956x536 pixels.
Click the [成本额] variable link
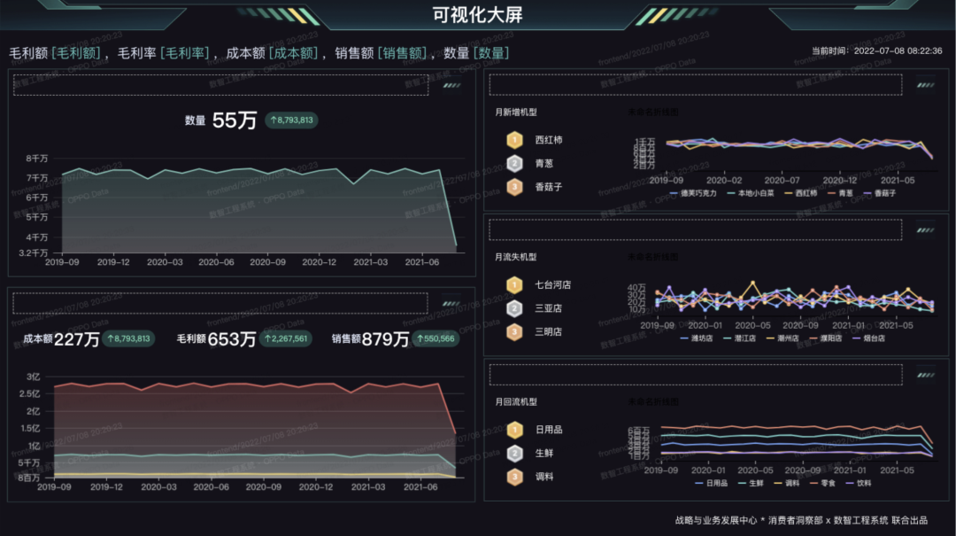pyautogui.click(x=293, y=53)
